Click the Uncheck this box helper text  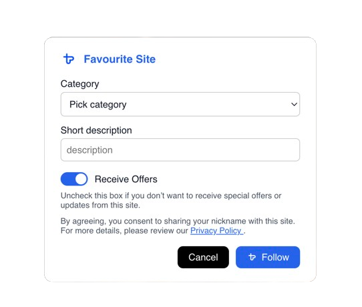pos(171,200)
